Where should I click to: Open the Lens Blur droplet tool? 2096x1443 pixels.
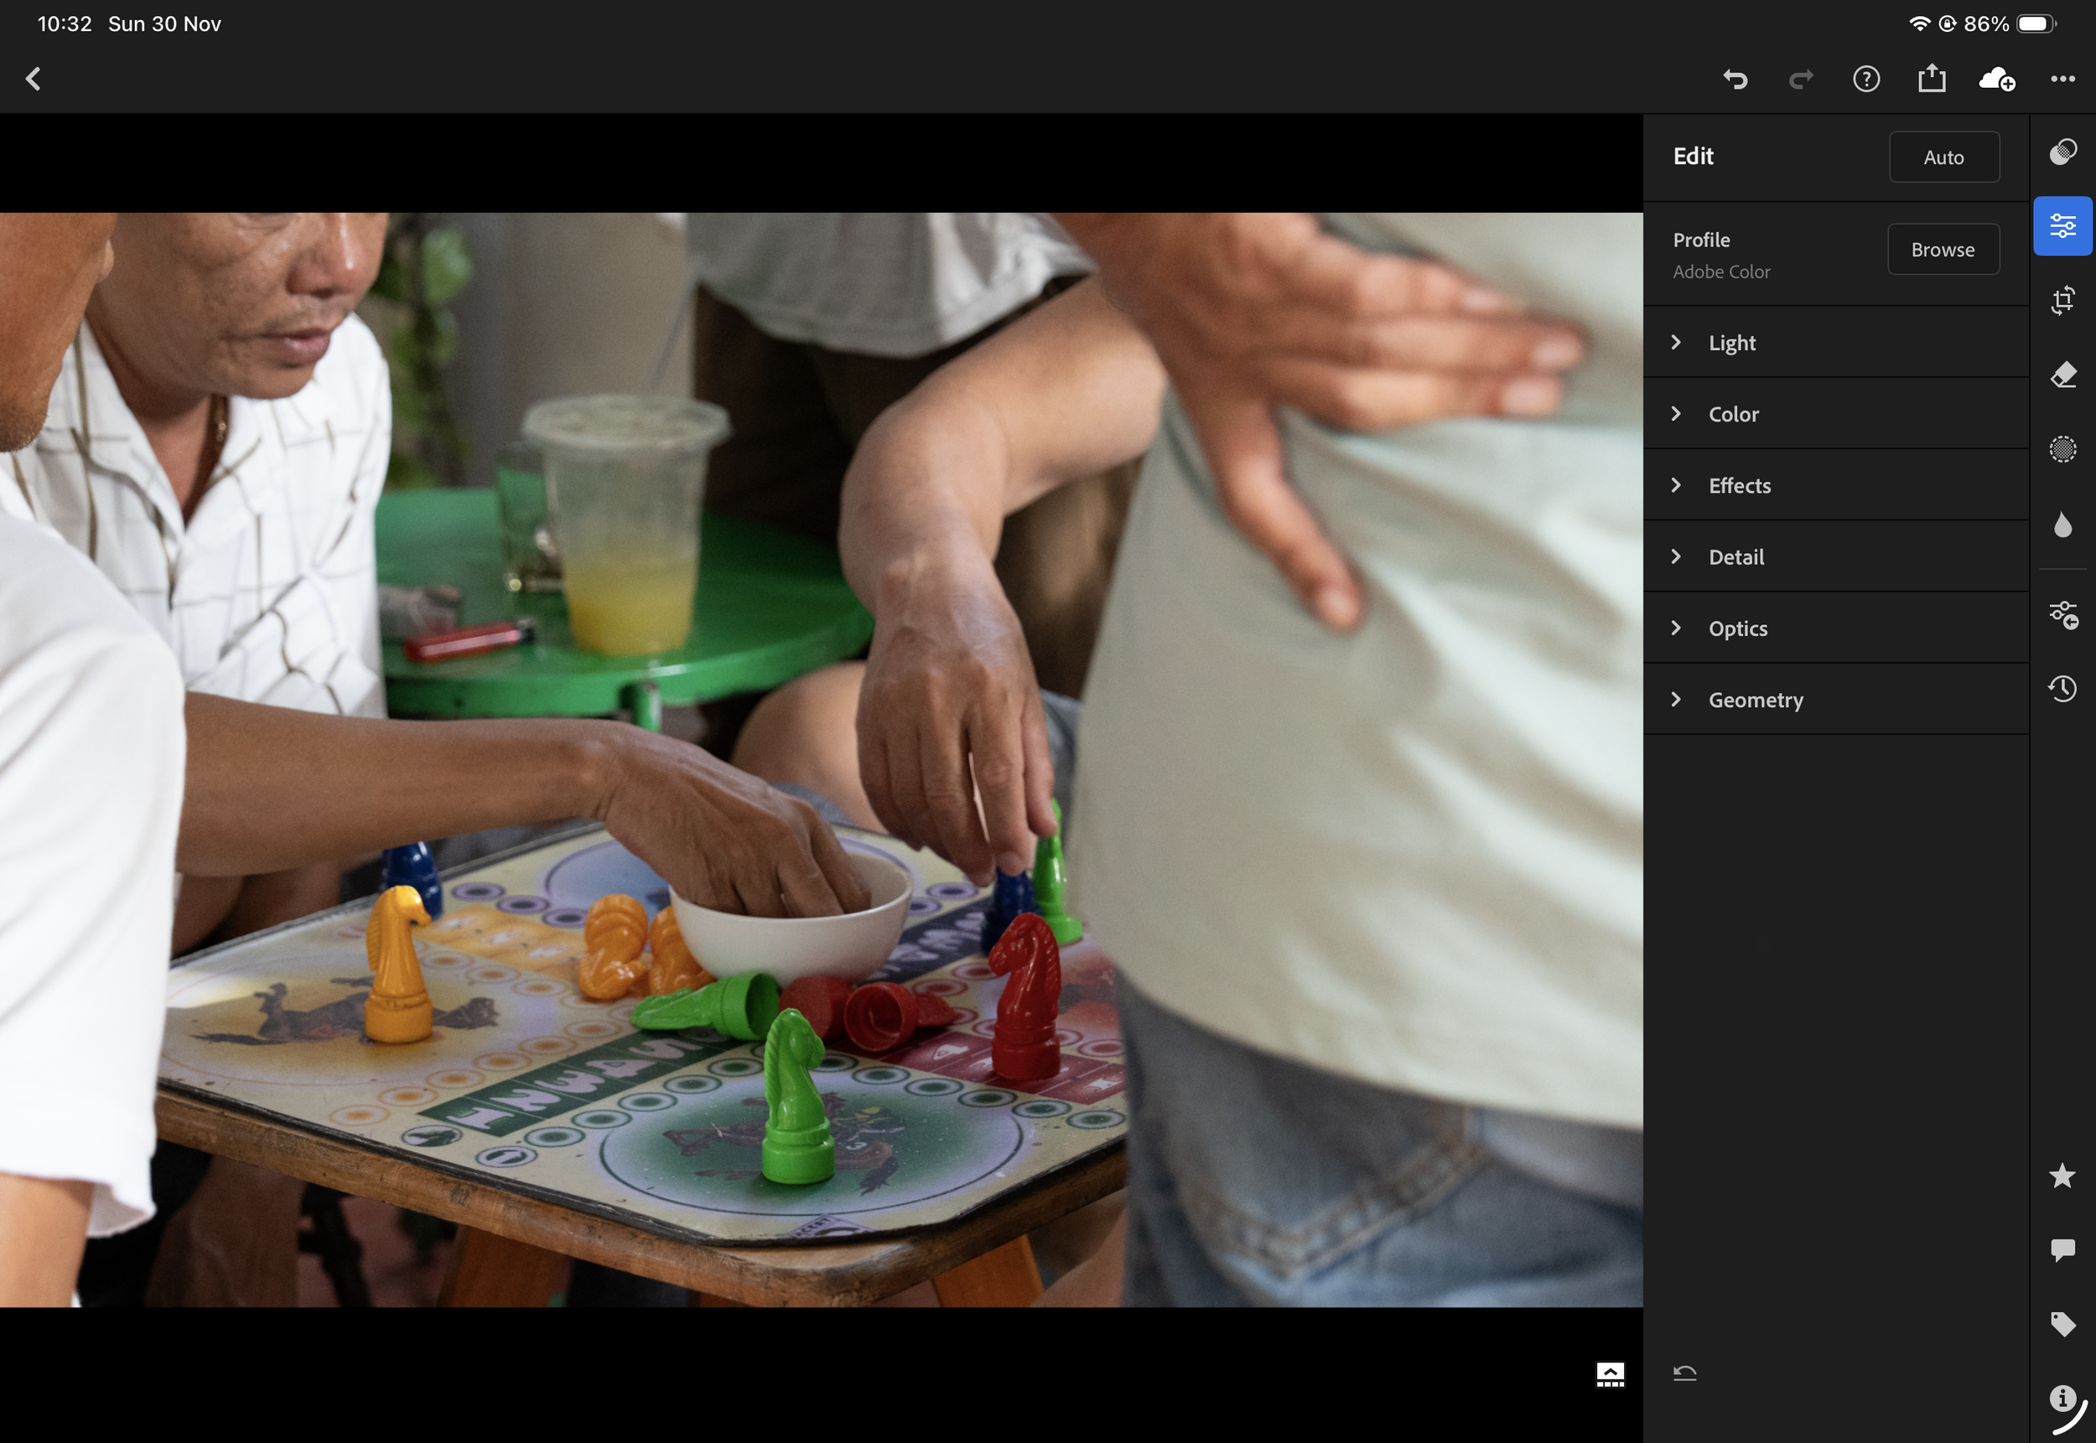tap(2062, 525)
